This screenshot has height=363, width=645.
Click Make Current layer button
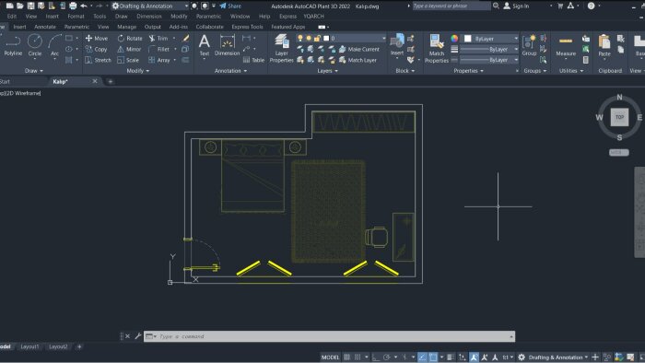(x=358, y=49)
